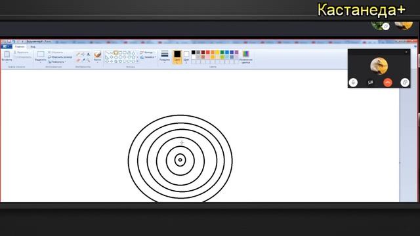
Task: Open dropdown arrow under Select
Action: tap(41, 62)
